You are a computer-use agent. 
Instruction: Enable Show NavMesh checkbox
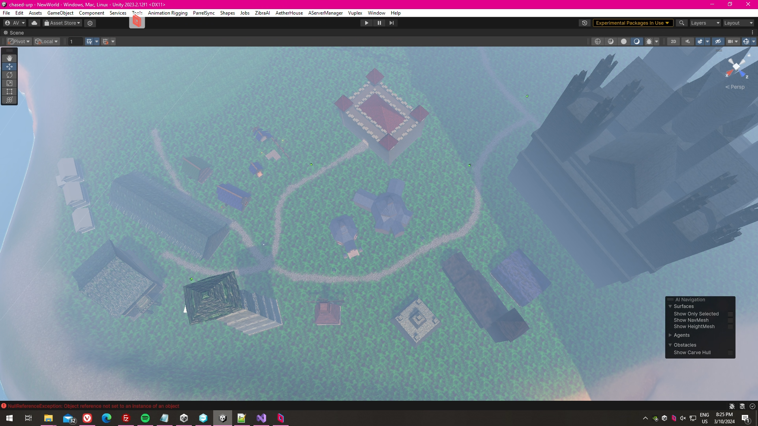[730, 320]
